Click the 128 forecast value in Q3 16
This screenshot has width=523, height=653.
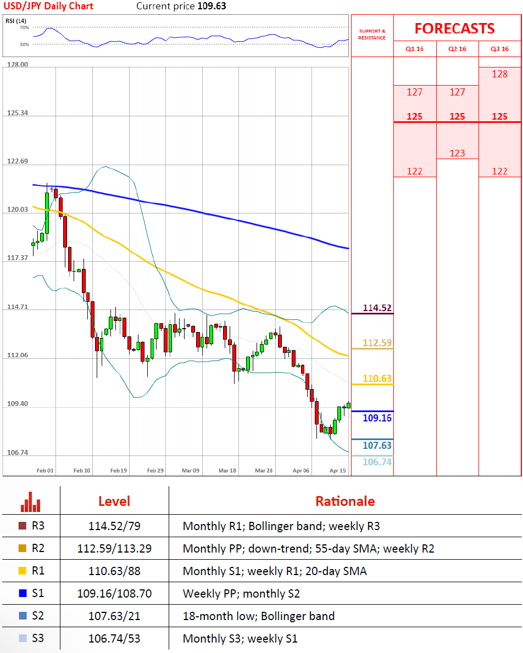pos(499,74)
